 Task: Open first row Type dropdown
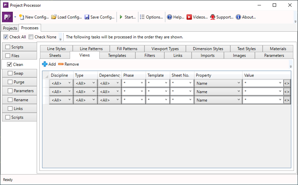tap(85, 83)
